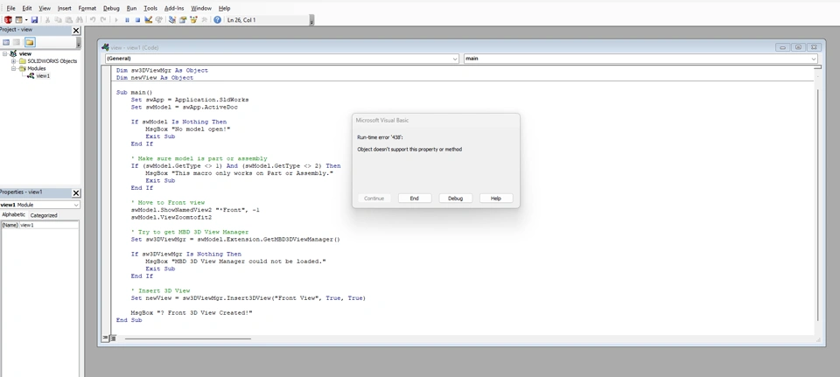Switch to the Alphabetic properties tab
This screenshot has height=377, width=840.
(13, 214)
